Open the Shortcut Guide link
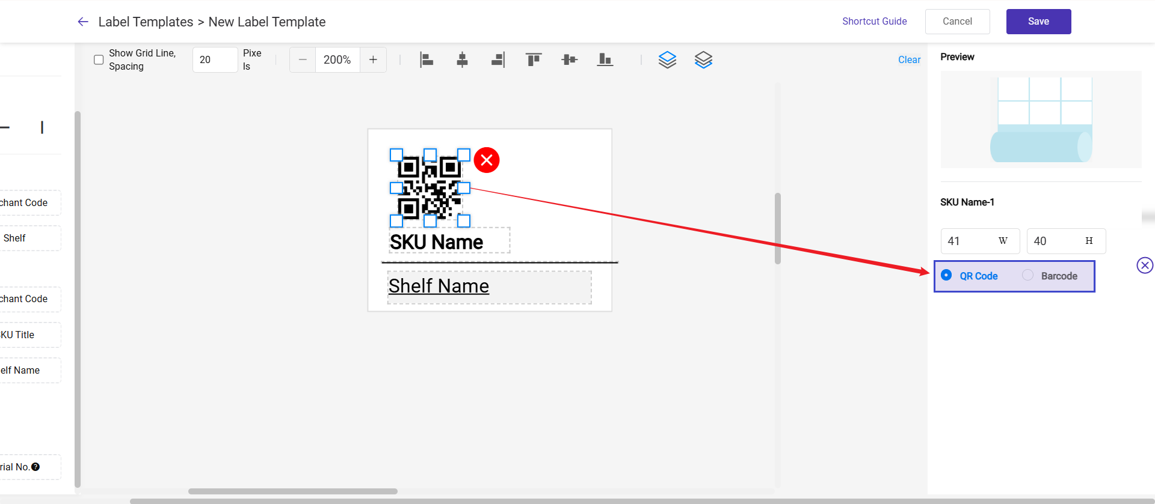This screenshot has height=504, width=1155. click(874, 21)
